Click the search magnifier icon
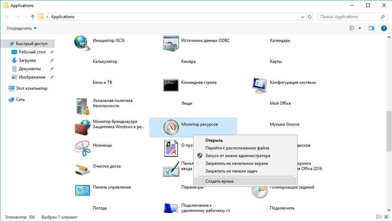Viewport: 392px width, 221px height. coord(383,17)
